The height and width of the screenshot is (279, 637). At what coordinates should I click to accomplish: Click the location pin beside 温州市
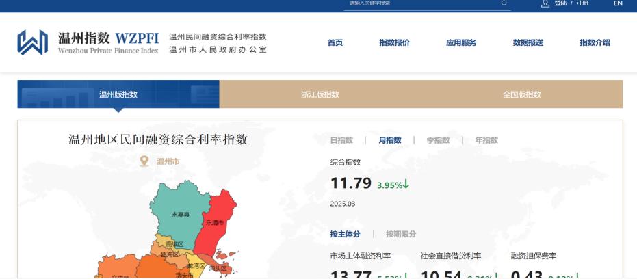144,161
